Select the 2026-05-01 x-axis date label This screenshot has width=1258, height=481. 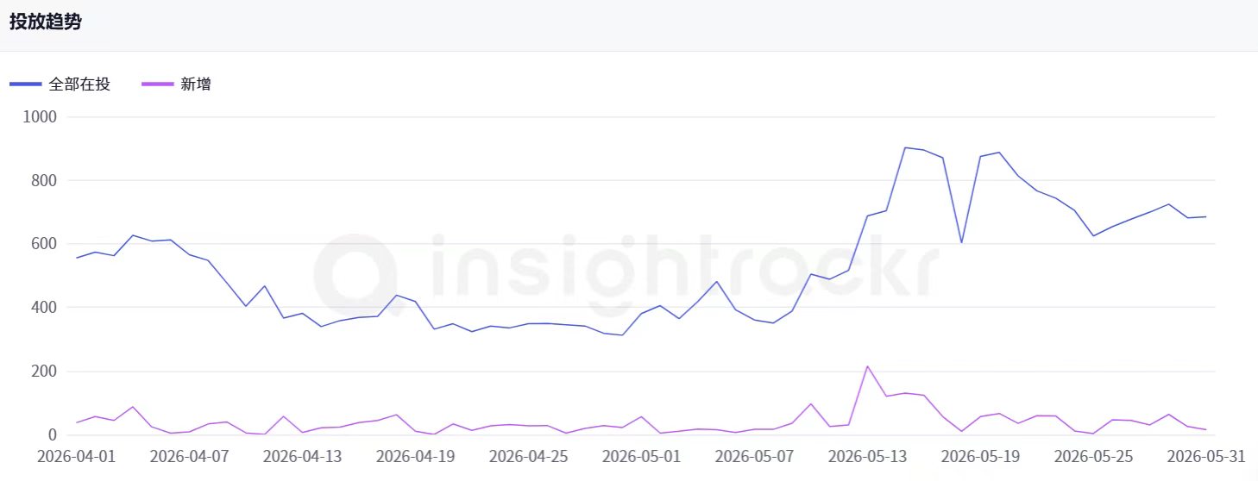[641, 456]
